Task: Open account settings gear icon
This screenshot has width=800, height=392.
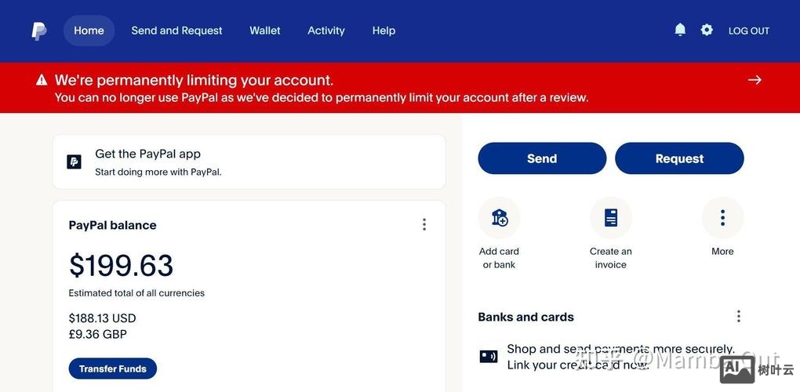Action: [707, 30]
